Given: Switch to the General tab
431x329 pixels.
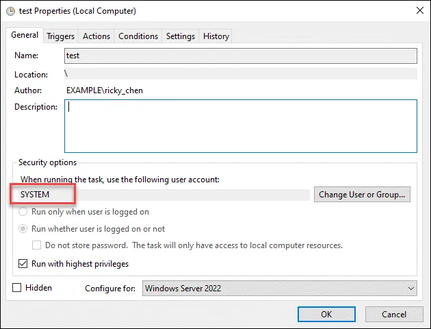Looking at the screenshot, I should 25,35.
